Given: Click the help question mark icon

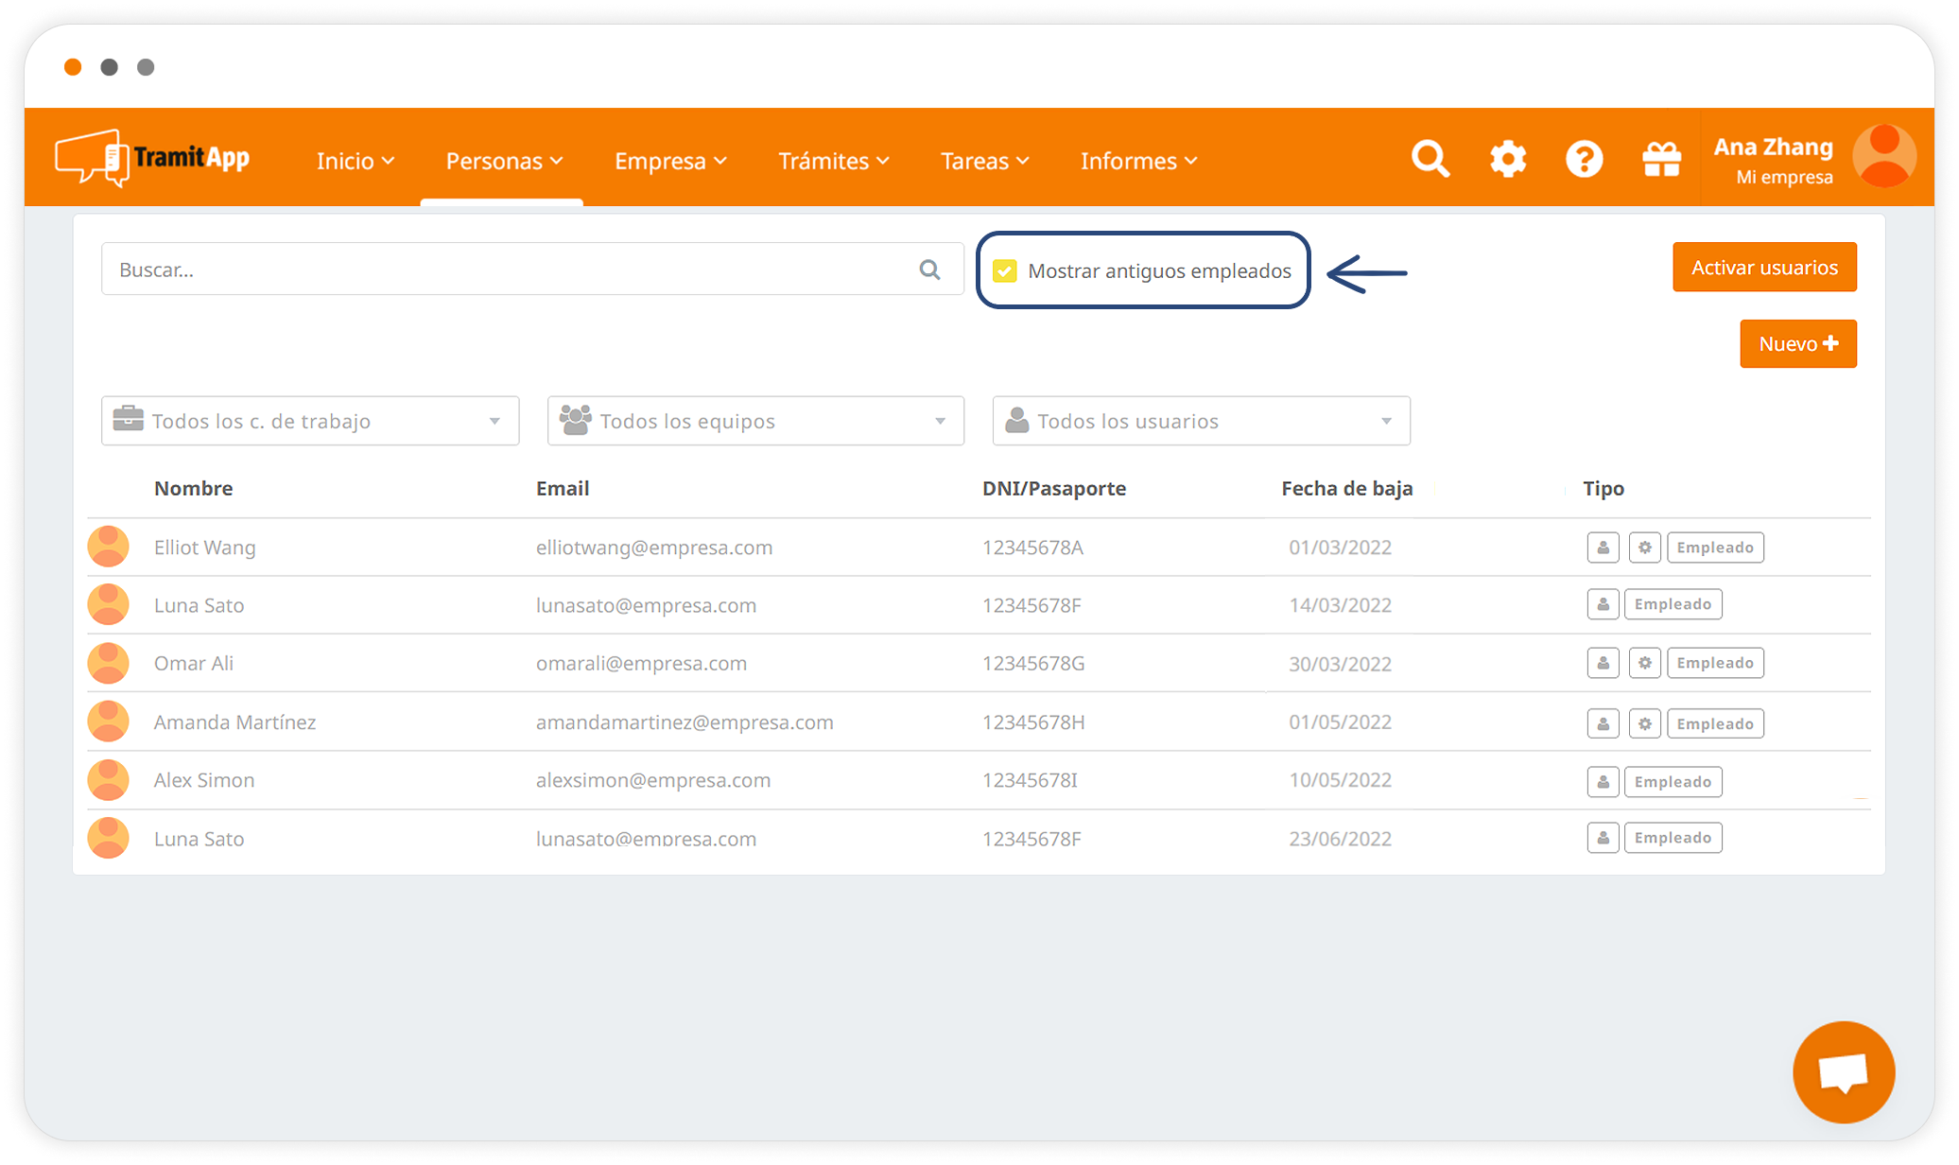Looking at the screenshot, I should coord(1585,159).
